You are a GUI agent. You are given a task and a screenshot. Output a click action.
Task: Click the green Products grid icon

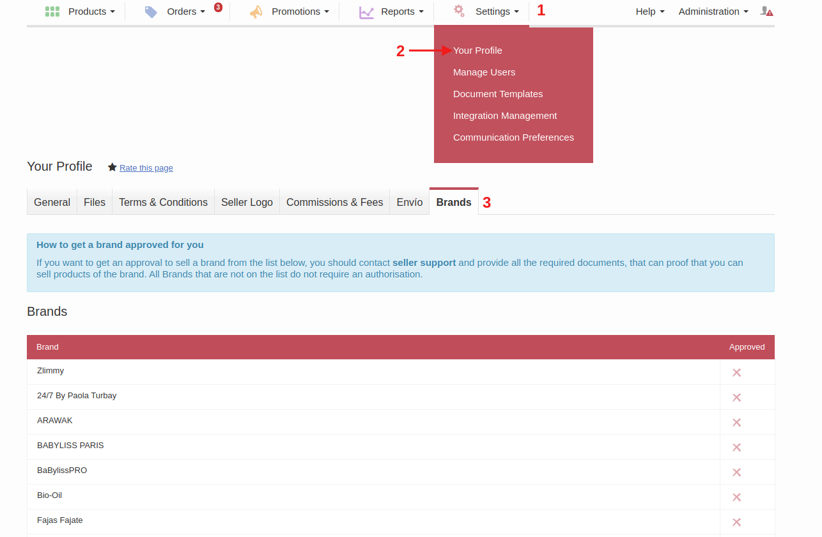[x=52, y=12]
